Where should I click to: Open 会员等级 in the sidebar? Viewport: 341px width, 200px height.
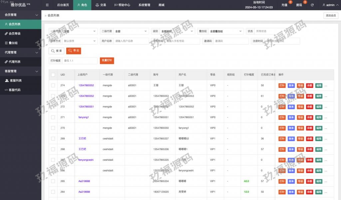14,34
